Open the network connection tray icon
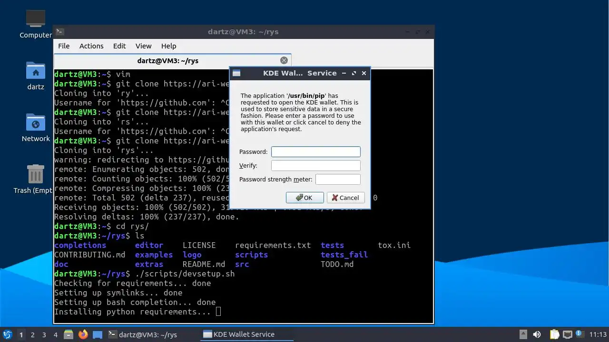The width and height of the screenshot is (609, 342). 567,334
